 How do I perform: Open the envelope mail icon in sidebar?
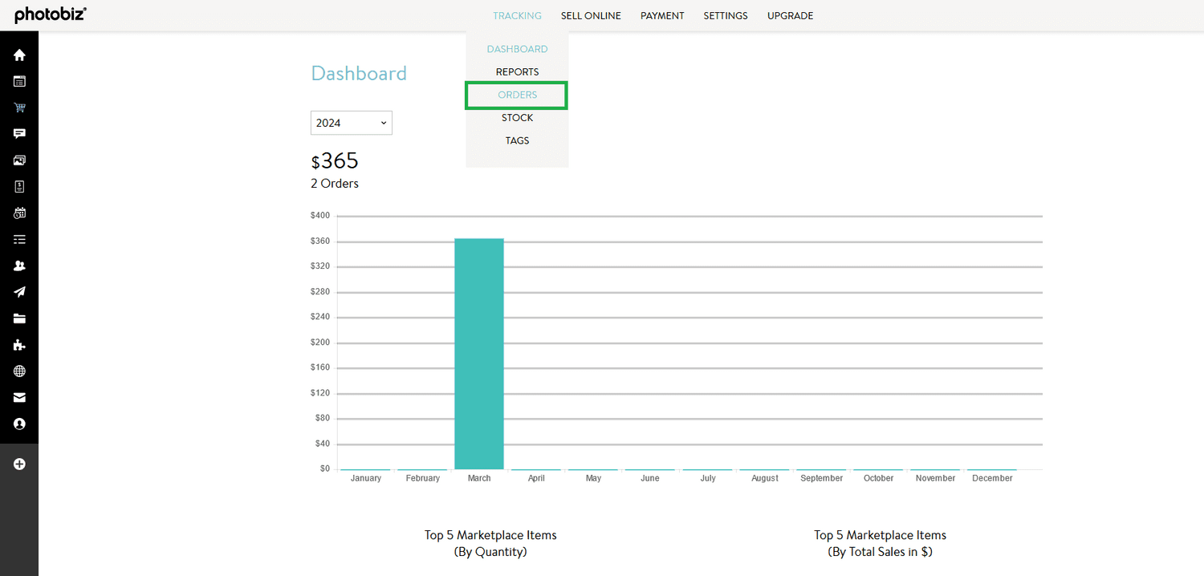coord(19,397)
